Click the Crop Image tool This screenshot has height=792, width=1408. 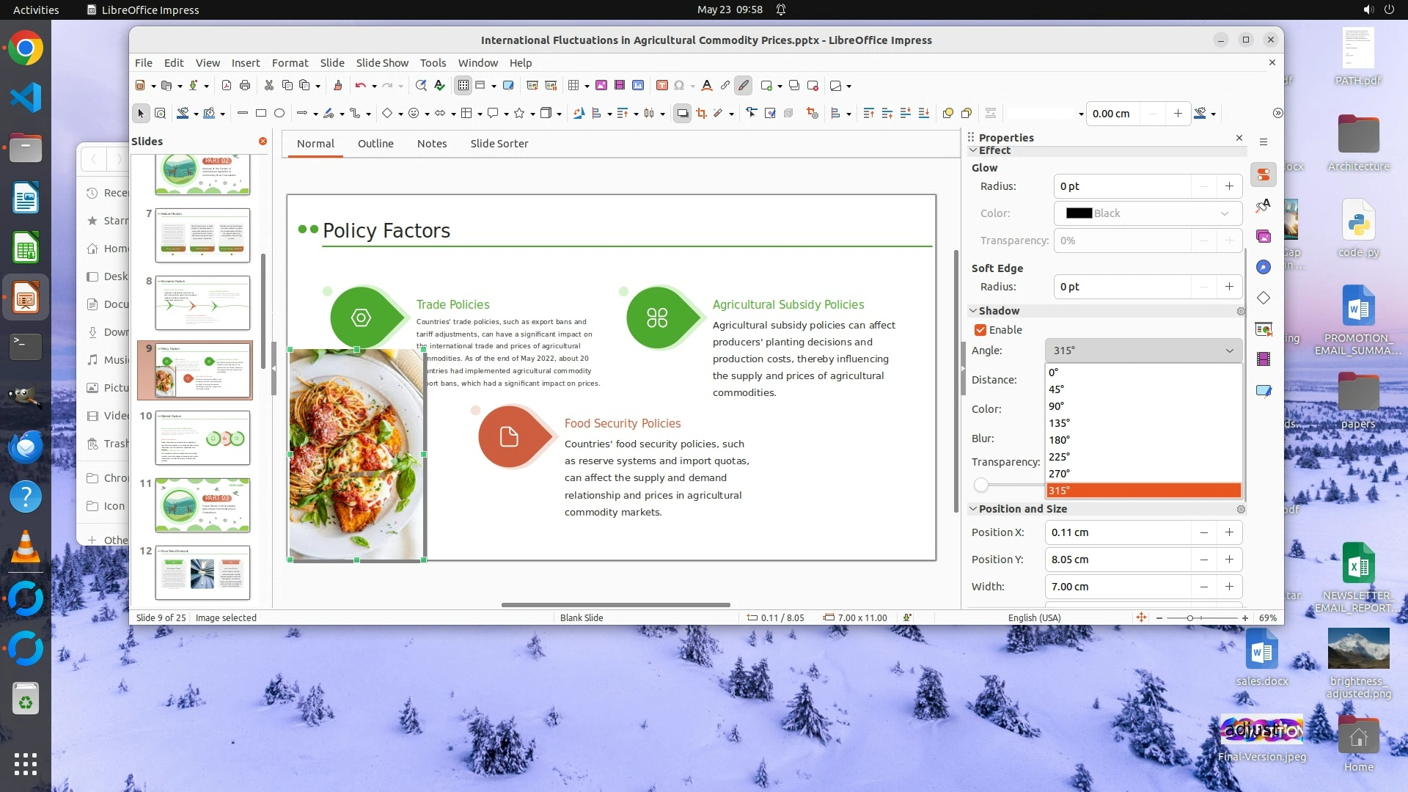tap(701, 113)
